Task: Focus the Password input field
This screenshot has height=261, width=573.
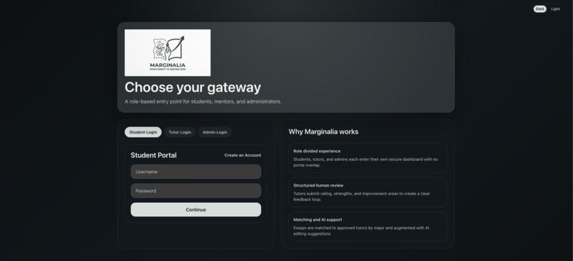Action: point(196,191)
